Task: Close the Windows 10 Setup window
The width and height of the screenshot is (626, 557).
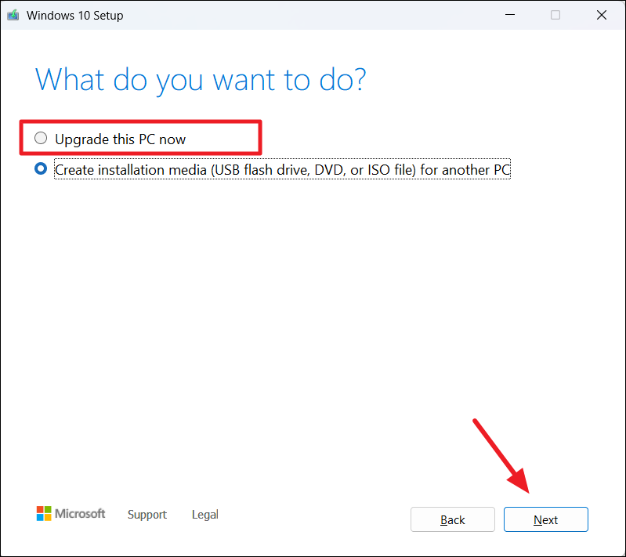Action: click(x=601, y=15)
